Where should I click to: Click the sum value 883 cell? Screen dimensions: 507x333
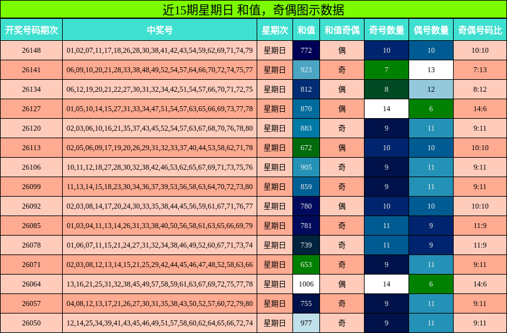coord(306,128)
